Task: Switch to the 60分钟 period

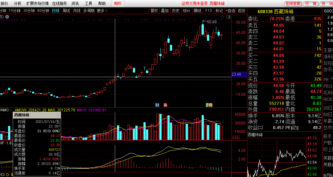Action: click(x=43, y=11)
